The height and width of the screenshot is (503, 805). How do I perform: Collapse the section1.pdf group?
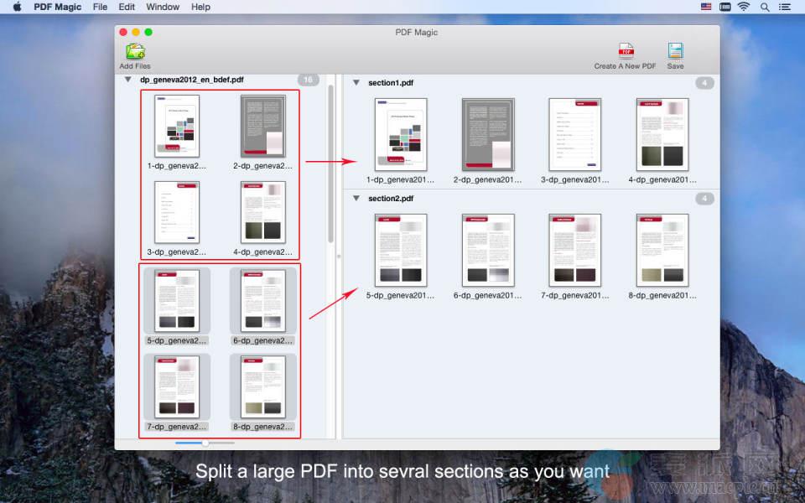(x=356, y=83)
